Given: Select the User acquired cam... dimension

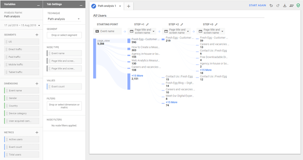Looking at the screenshot, I should tap(22, 121).
